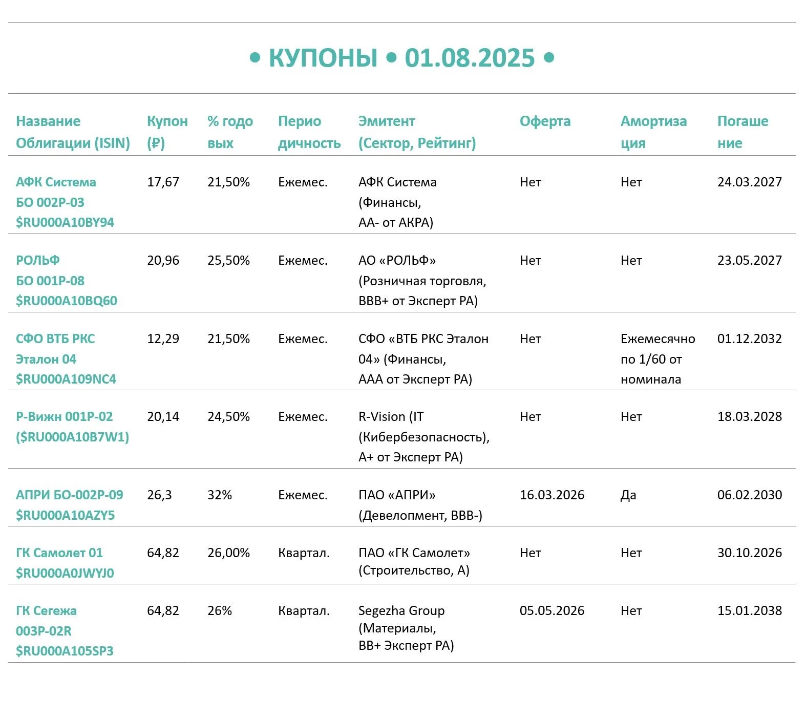806x719 pixels.
Task: Select issuer "АФК Система (Финансы, AA- от АКРА)"
Action: coord(397,202)
